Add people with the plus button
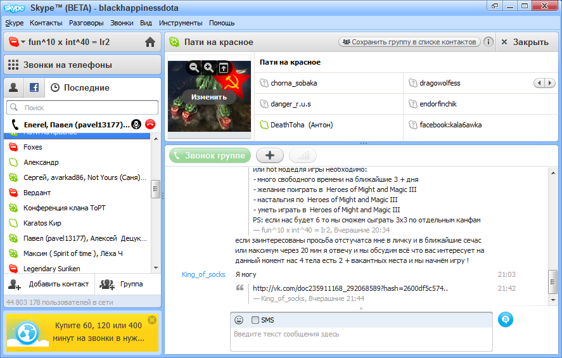The height and width of the screenshot is (358, 562). pyautogui.click(x=270, y=155)
